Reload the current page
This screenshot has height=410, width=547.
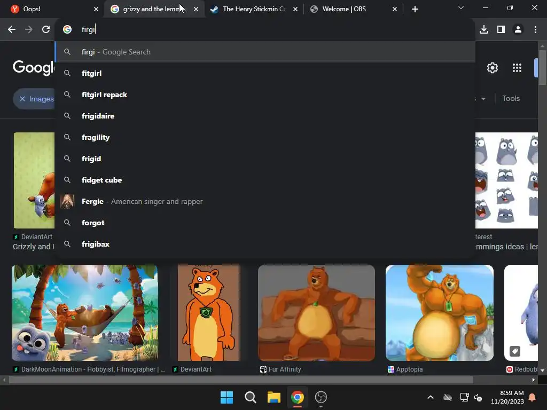tap(46, 30)
